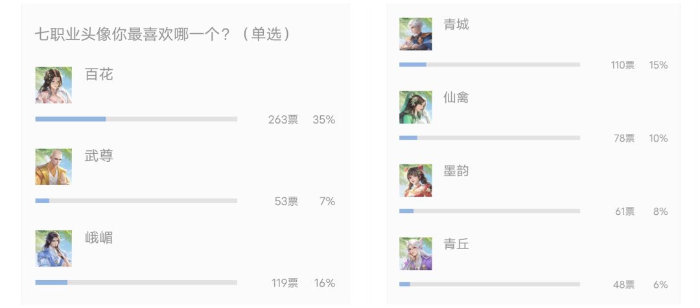The image size is (700, 308).
Task: Click the 仙禽 green-robed avatar
Action: pos(415,107)
